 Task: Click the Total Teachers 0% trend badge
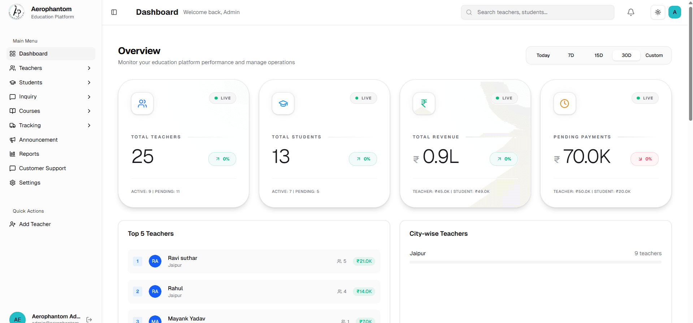(x=222, y=159)
